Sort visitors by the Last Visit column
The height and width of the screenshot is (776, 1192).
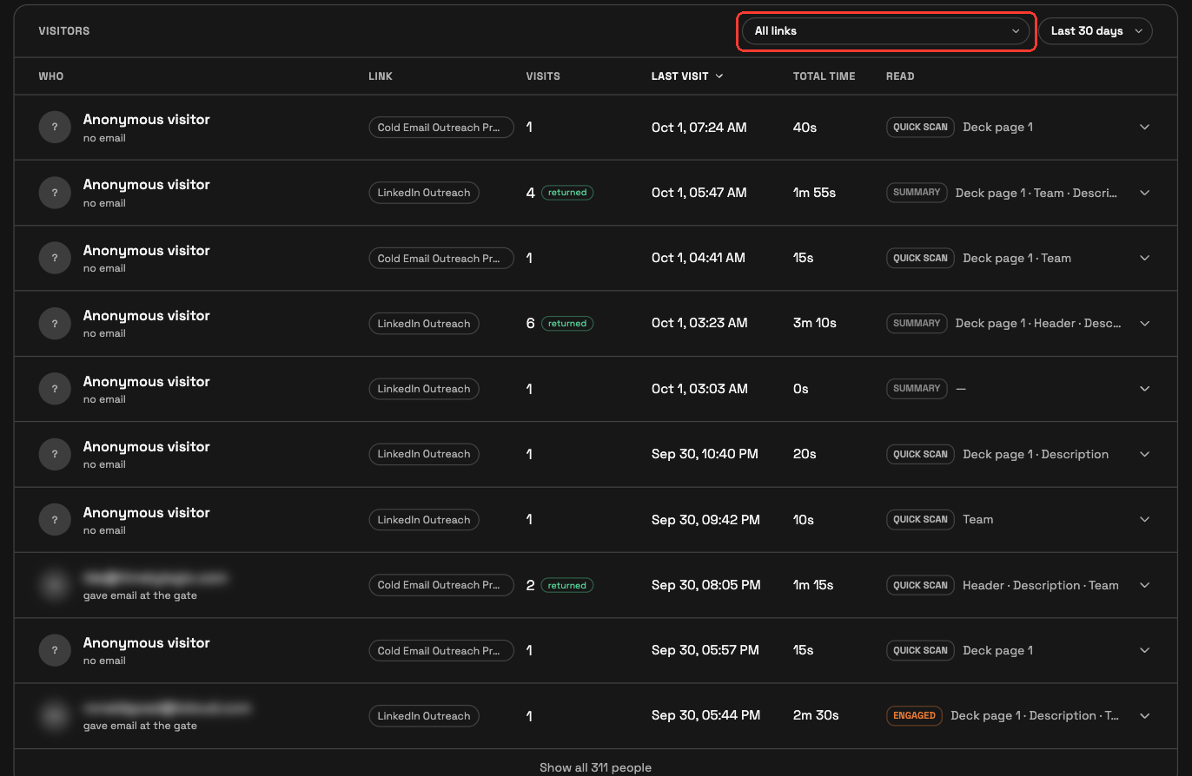pyautogui.click(x=687, y=76)
